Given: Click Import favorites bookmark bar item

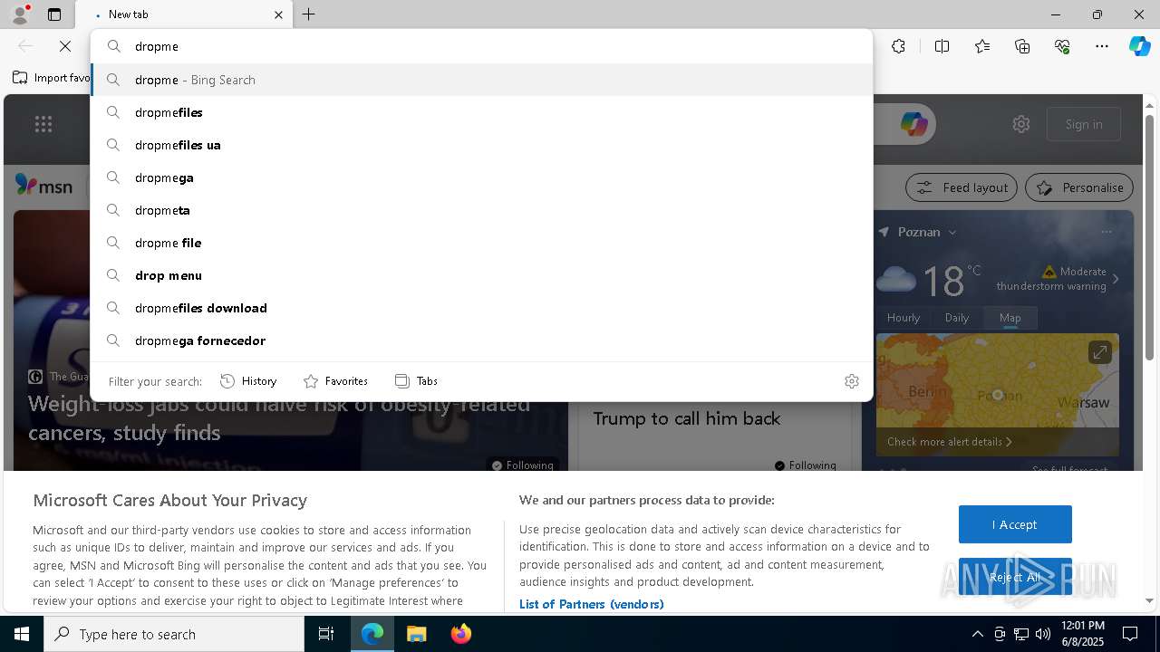Looking at the screenshot, I should point(52,78).
